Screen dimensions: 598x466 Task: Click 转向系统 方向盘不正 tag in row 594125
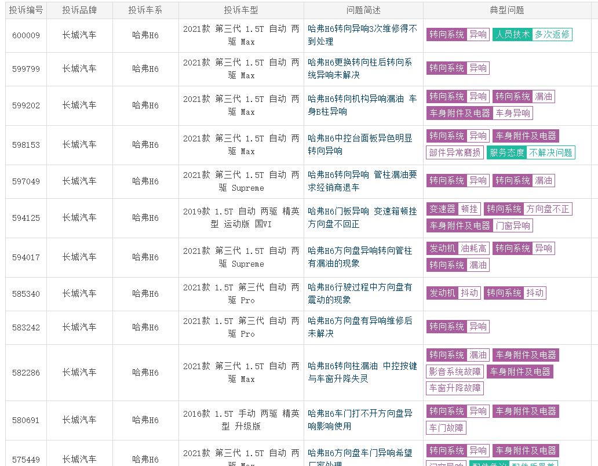(x=528, y=209)
